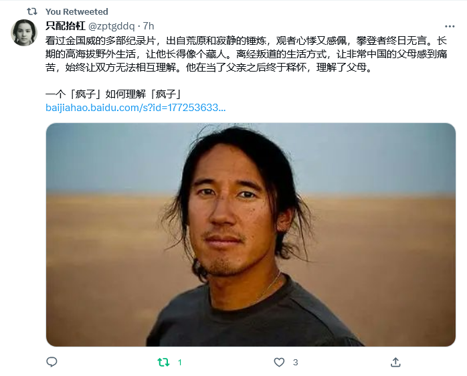The image size is (467, 376).
Task: Open the author's profile avatar
Action: pos(24,33)
